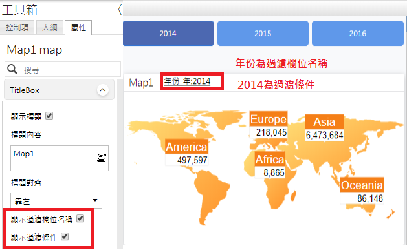
Task: Click the Oceania label on the map
Action: 362,185
